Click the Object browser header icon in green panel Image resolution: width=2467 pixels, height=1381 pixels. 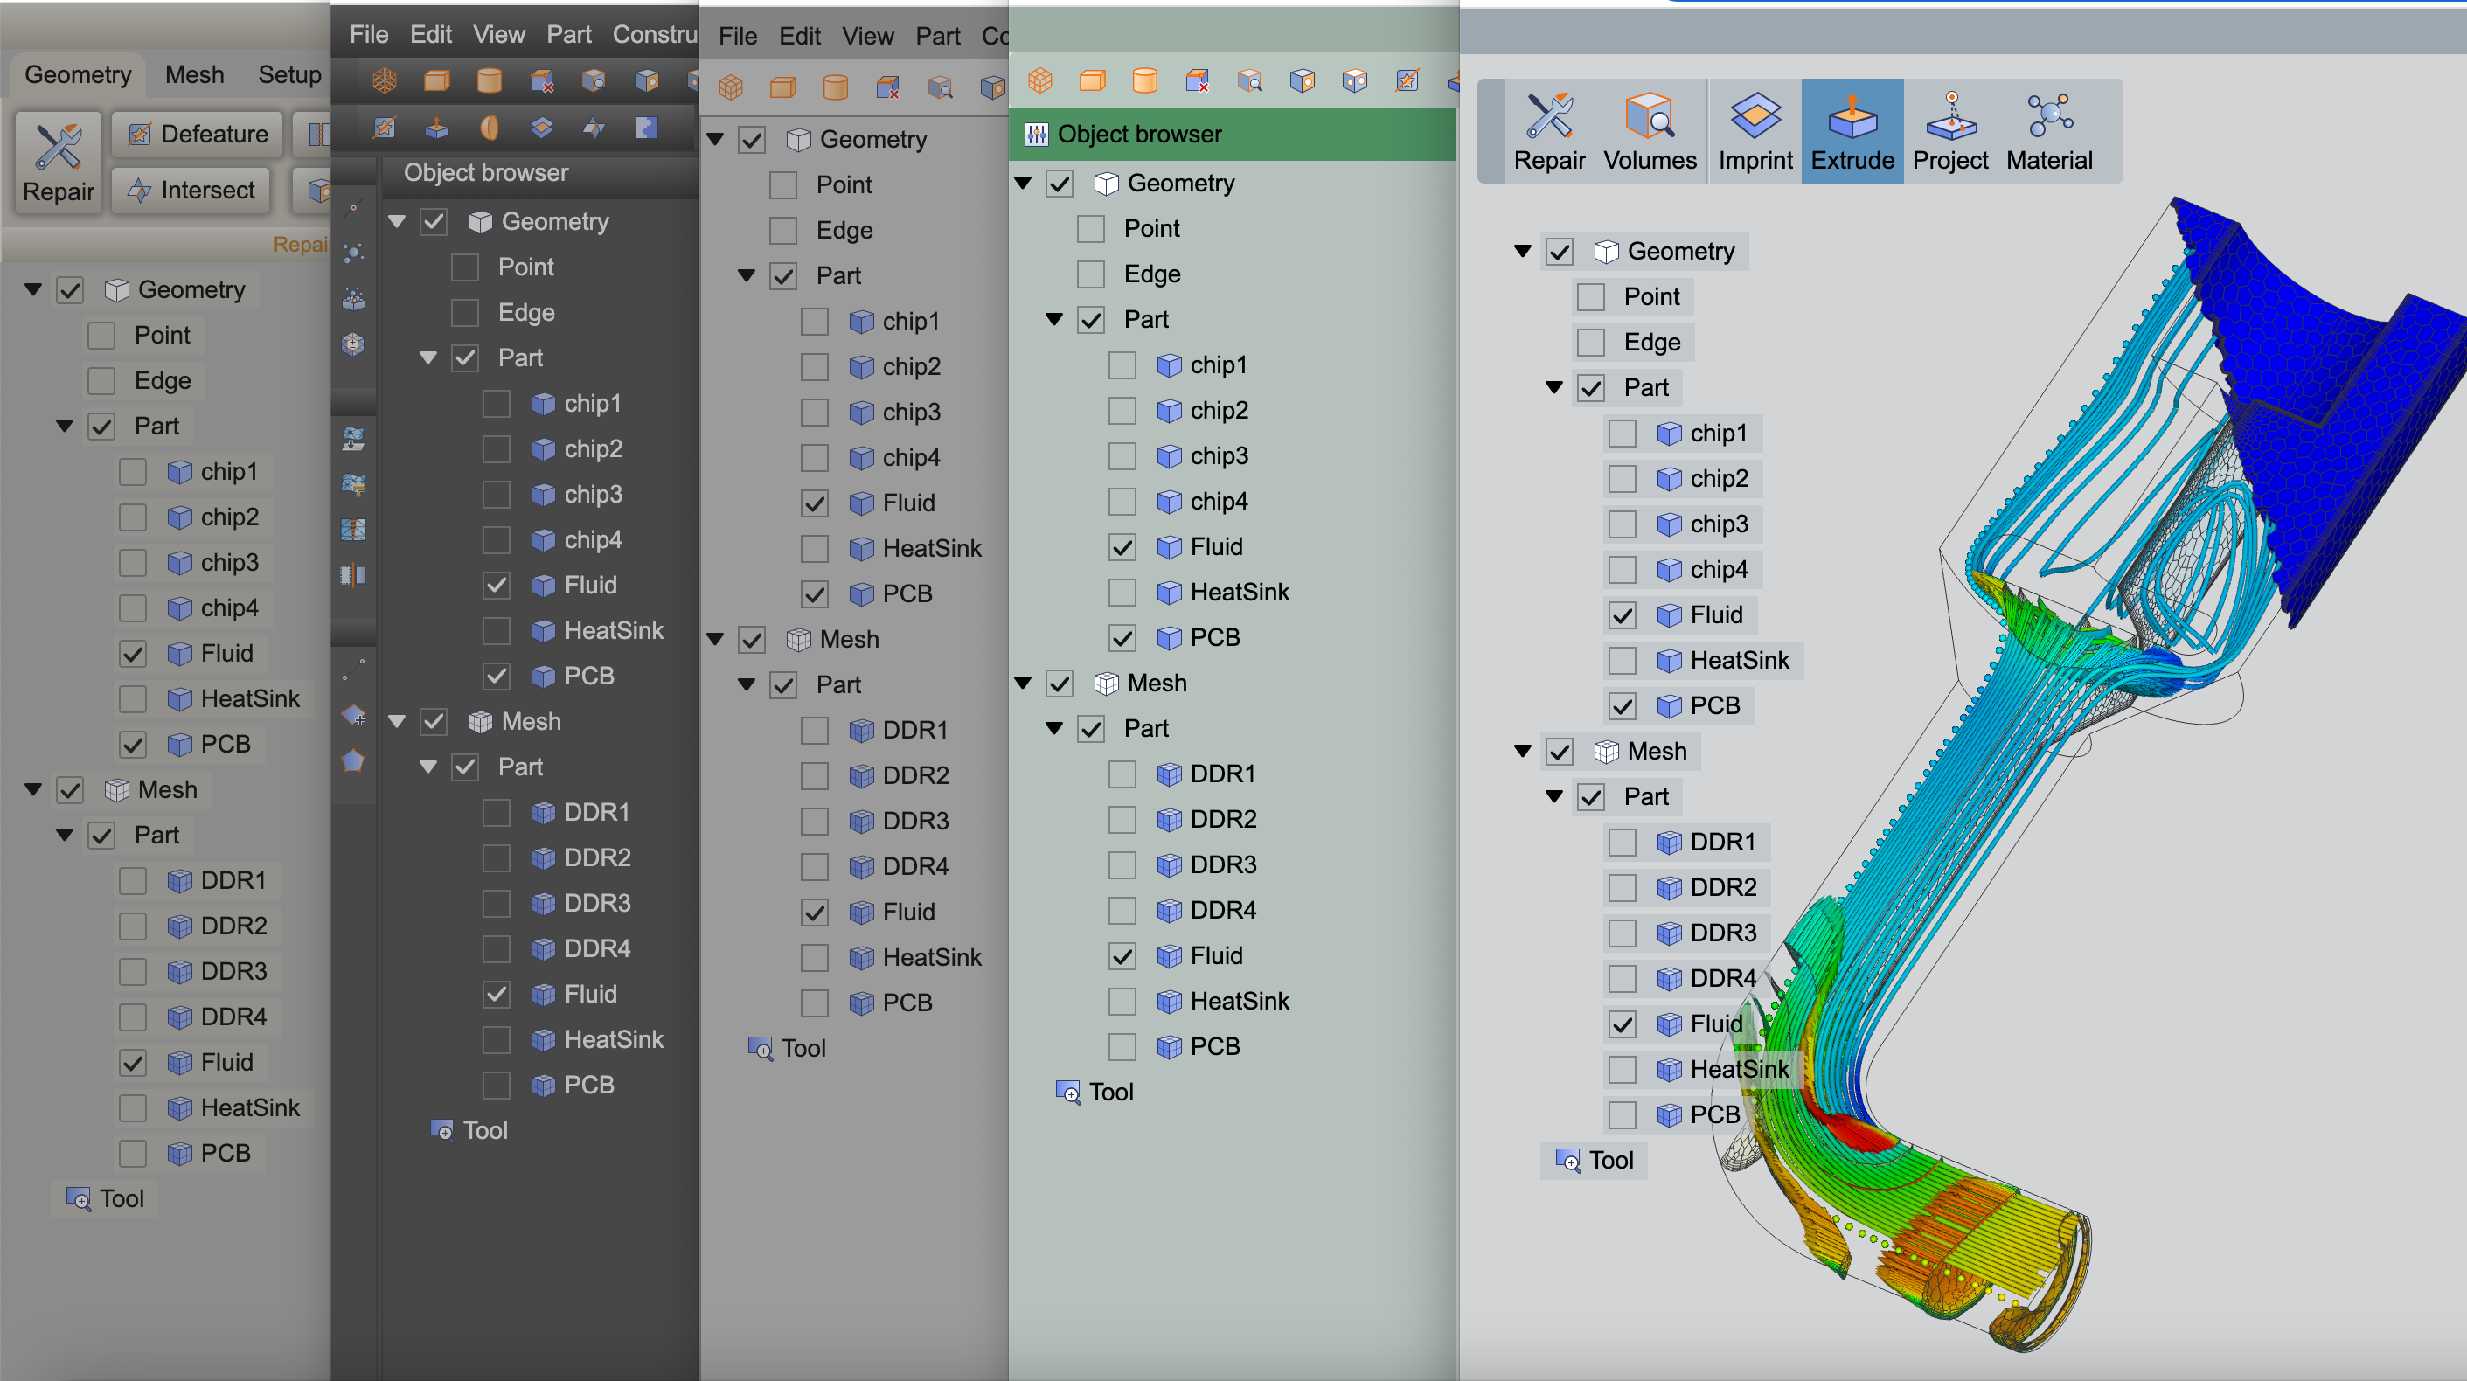click(1036, 134)
